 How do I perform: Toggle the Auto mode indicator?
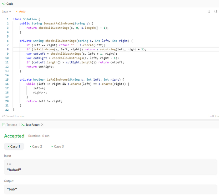(x=21, y=11)
